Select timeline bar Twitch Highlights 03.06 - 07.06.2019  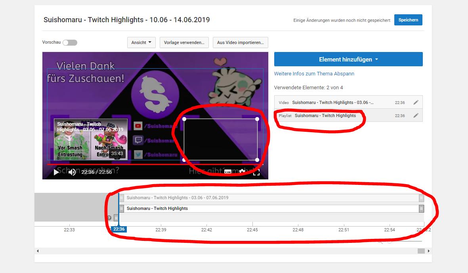[271, 198]
